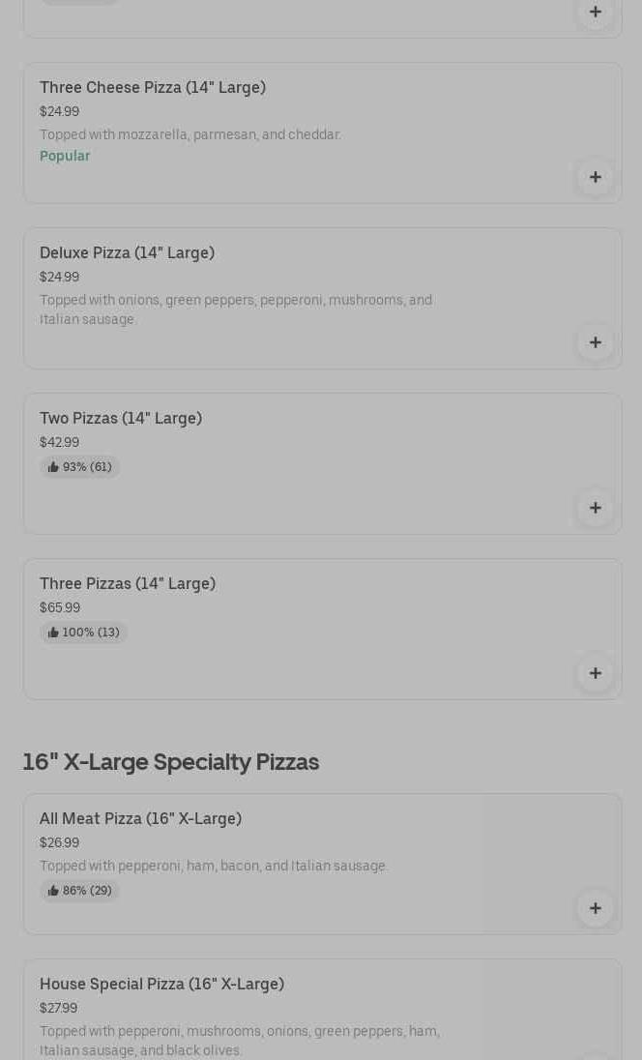Click the Deluxe Pizza toppings description
The height and width of the screenshot is (1060, 642).
tap(235, 309)
